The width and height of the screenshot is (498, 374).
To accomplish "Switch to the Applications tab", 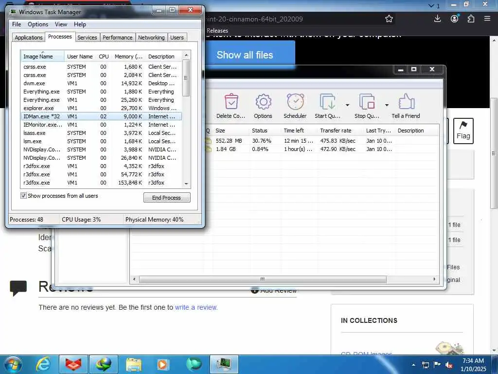I will click(29, 37).
